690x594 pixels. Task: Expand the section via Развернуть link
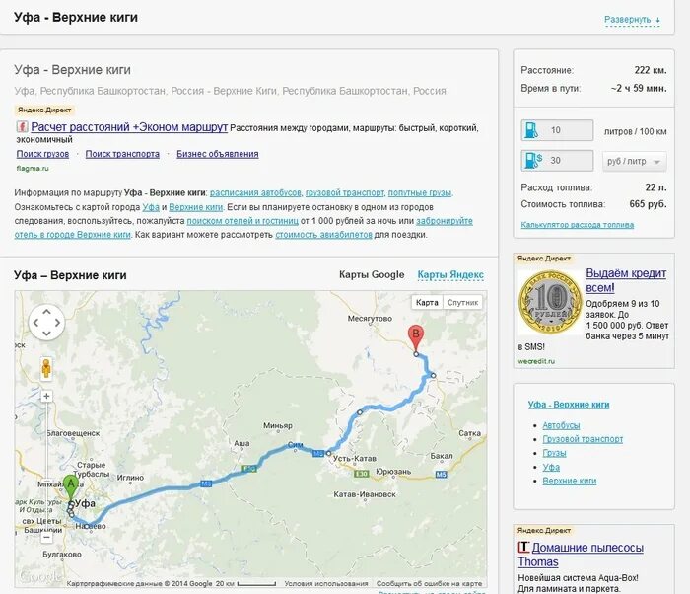click(x=632, y=20)
